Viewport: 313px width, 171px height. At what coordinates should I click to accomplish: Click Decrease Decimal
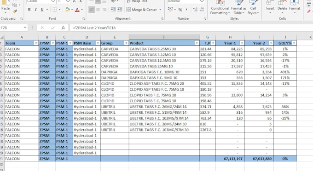[x=202, y=10]
